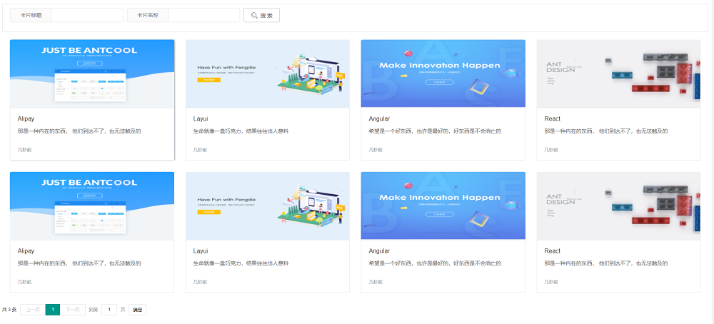Select page 1 in the pagination
The image size is (714, 324).
[53, 310]
